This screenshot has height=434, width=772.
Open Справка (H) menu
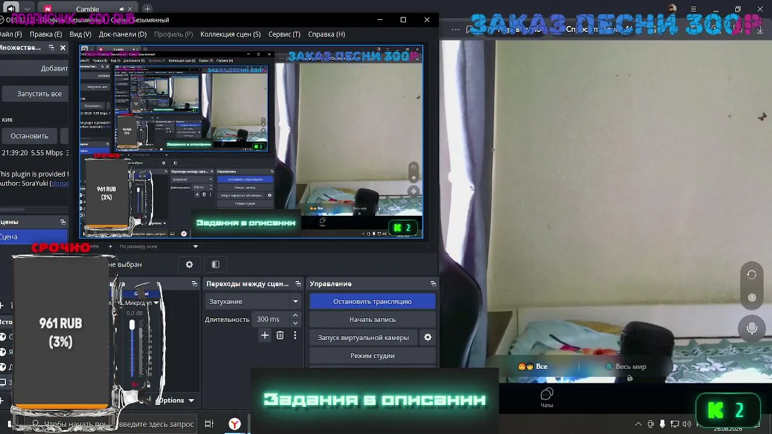tap(326, 34)
